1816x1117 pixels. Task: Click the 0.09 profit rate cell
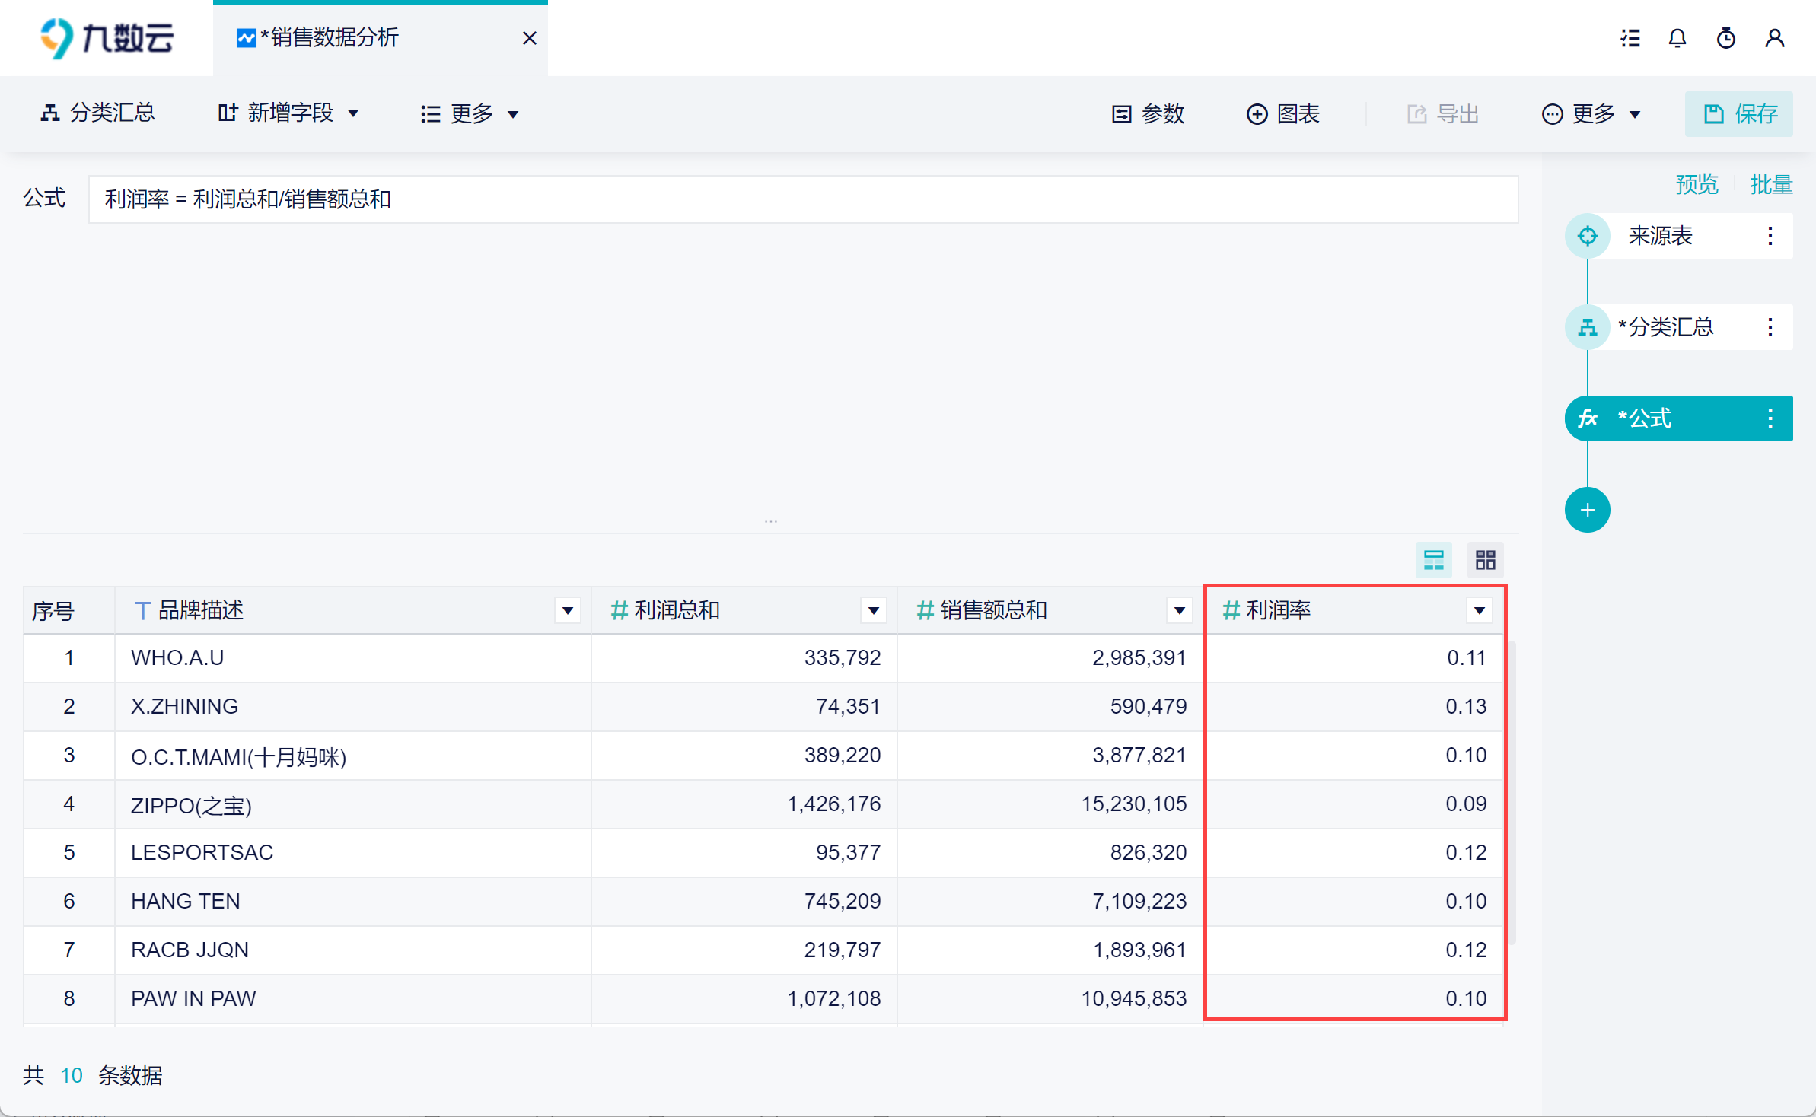[1466, 804]
